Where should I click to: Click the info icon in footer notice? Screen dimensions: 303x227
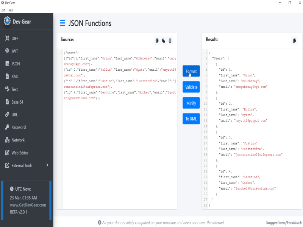[x=100, y=222]
